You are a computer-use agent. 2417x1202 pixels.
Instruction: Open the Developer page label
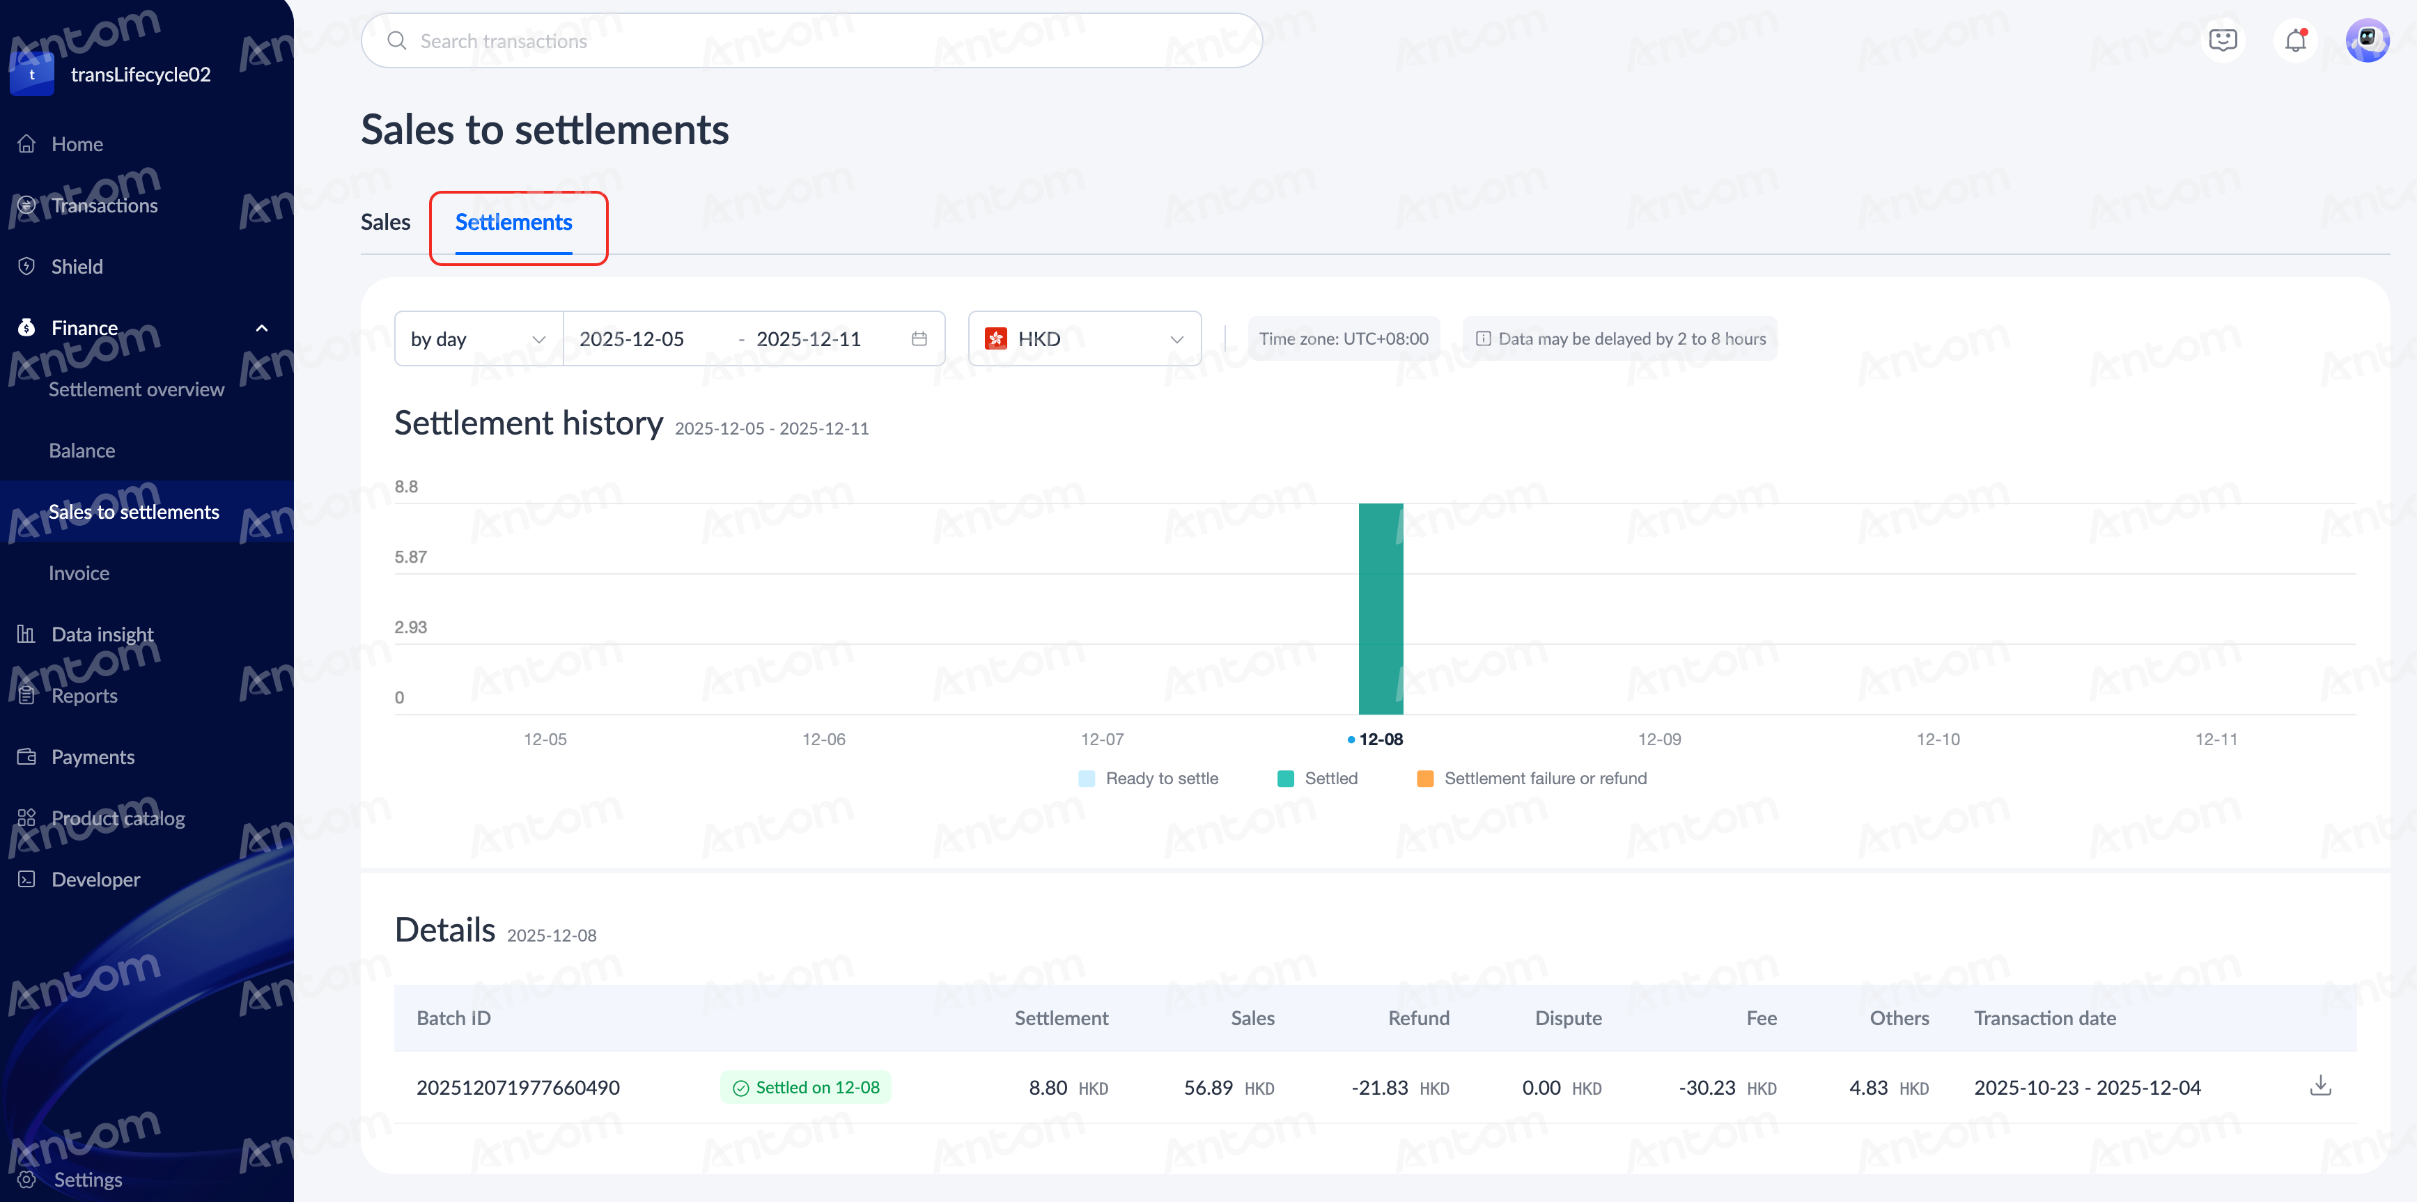pyautogui.click(x=95, y=879)
